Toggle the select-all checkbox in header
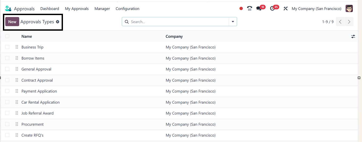362x142 pixels. click(7, 36)
